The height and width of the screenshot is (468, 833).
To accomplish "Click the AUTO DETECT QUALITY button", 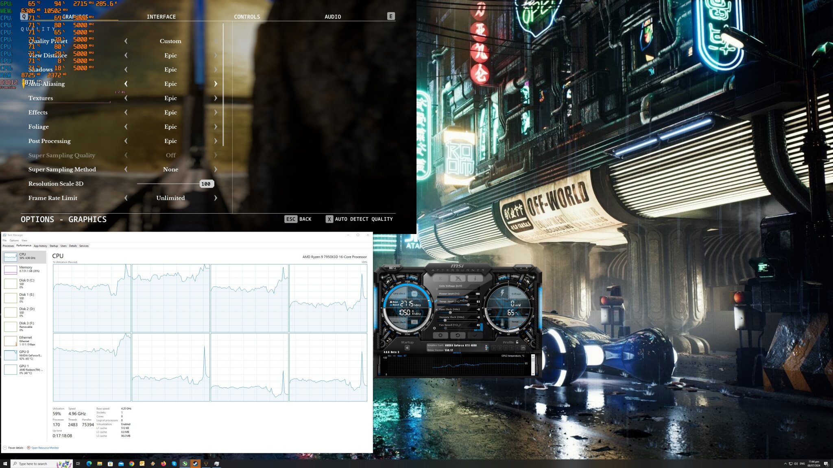I will pos(363,219).
